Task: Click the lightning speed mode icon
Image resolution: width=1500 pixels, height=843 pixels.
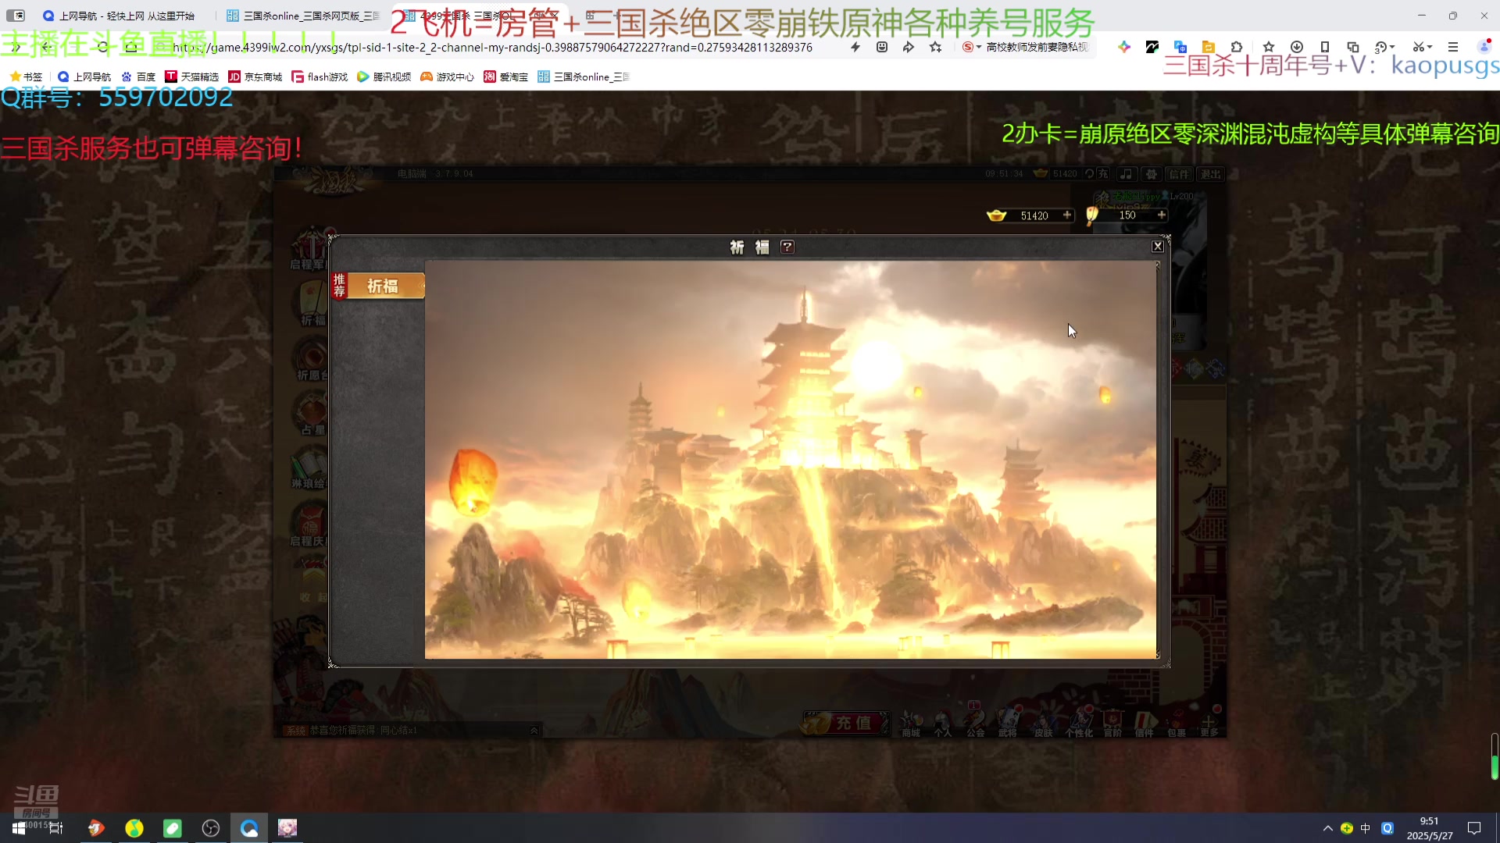Action: (x=855, y=48)
